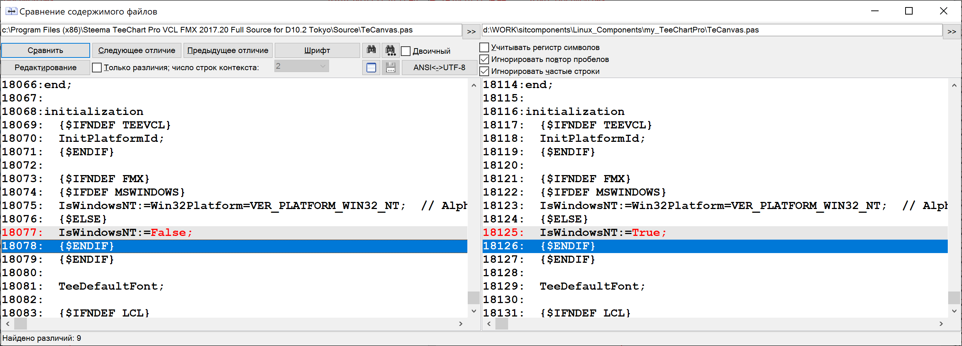Click left pane horizontal scroll left arrow

point(8,324)
